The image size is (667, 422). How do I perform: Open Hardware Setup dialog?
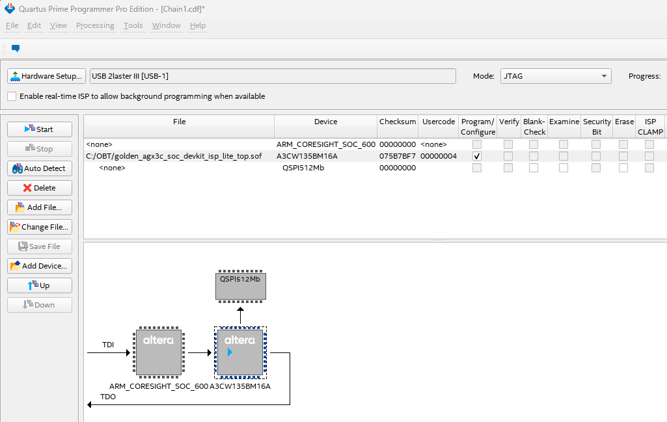[46, 76]
